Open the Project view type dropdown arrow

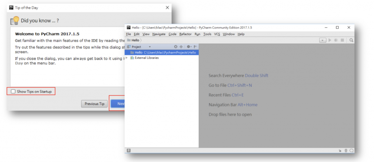(150, 47)
